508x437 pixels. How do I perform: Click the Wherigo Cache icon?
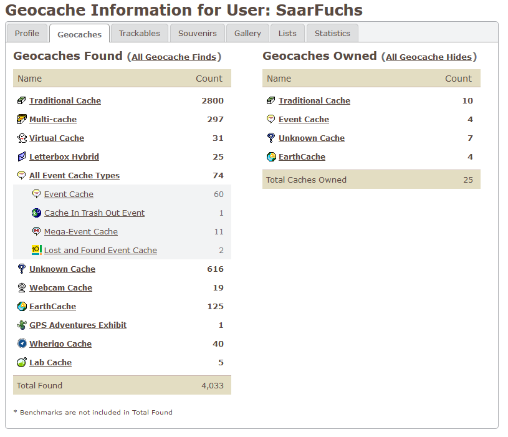(x=22, y=343)
